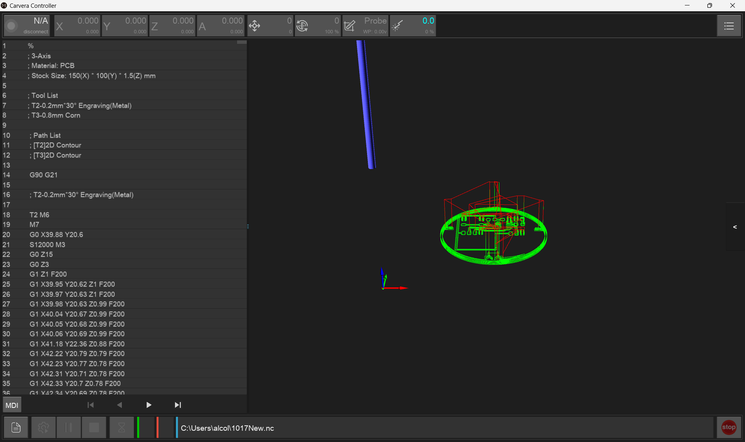The height and width of the screenshot is (442, 745).
Task: Skip to end of G-code preview
Action: click(178, 405)
